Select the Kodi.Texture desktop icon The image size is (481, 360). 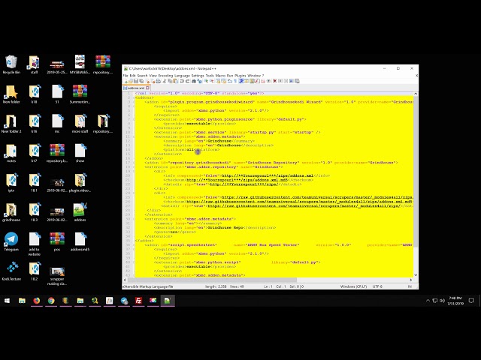[x=12, y=271]
